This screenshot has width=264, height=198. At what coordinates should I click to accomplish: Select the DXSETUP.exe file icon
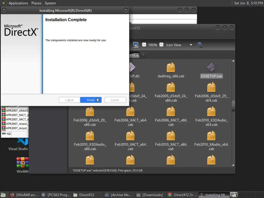[x=211, y=67]
